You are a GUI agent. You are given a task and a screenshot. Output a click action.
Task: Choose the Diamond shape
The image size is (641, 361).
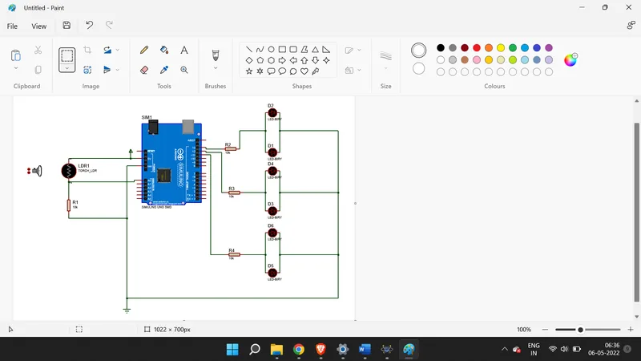249,60
